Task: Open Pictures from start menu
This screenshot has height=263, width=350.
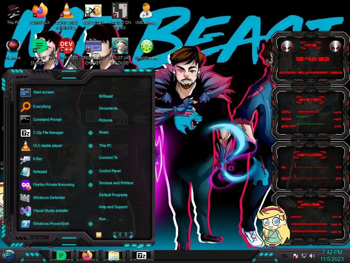Action: point(106,120)
